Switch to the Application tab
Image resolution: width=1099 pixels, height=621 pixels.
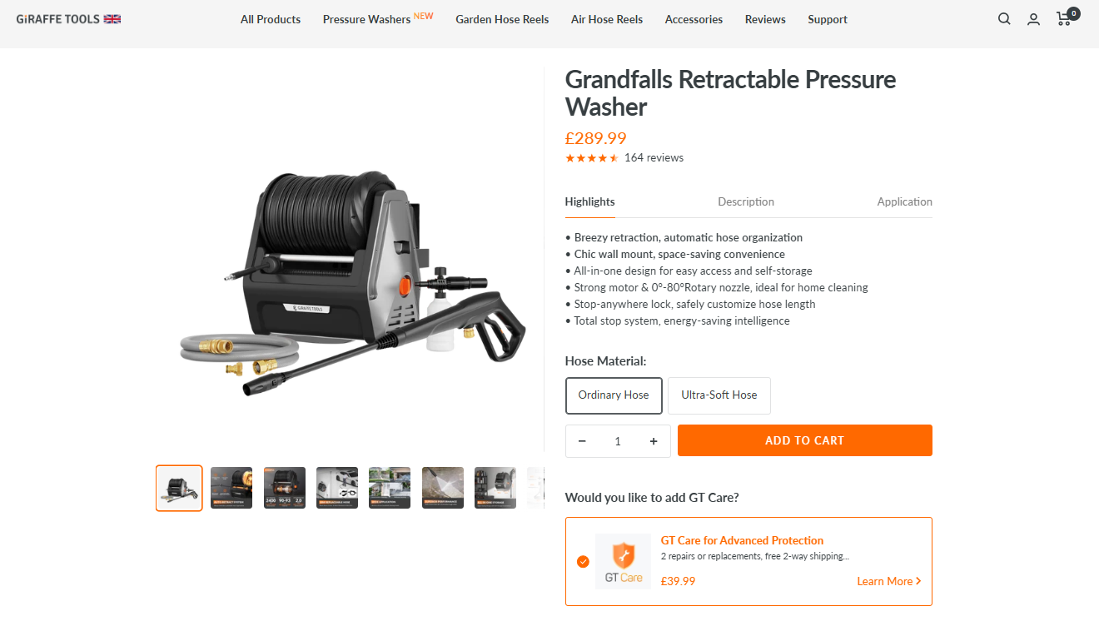[x=904, y=201]
